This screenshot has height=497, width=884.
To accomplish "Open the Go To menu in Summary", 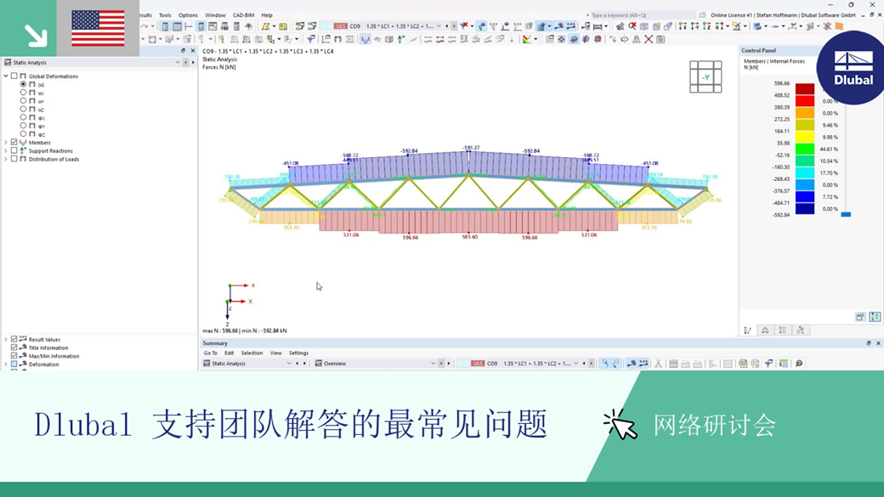I will pos(210,353).
